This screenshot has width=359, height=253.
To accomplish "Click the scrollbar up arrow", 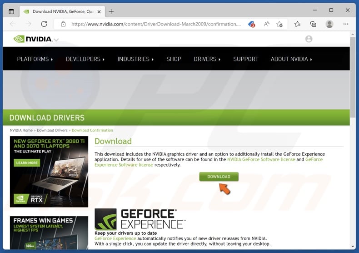I will pos(353,35).
